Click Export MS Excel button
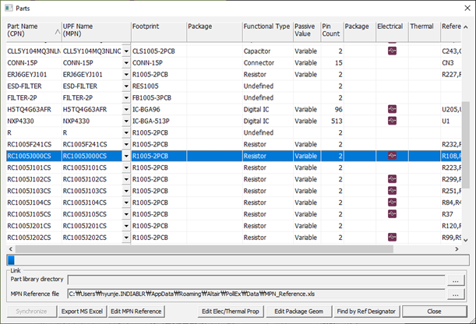 (82, 312)
